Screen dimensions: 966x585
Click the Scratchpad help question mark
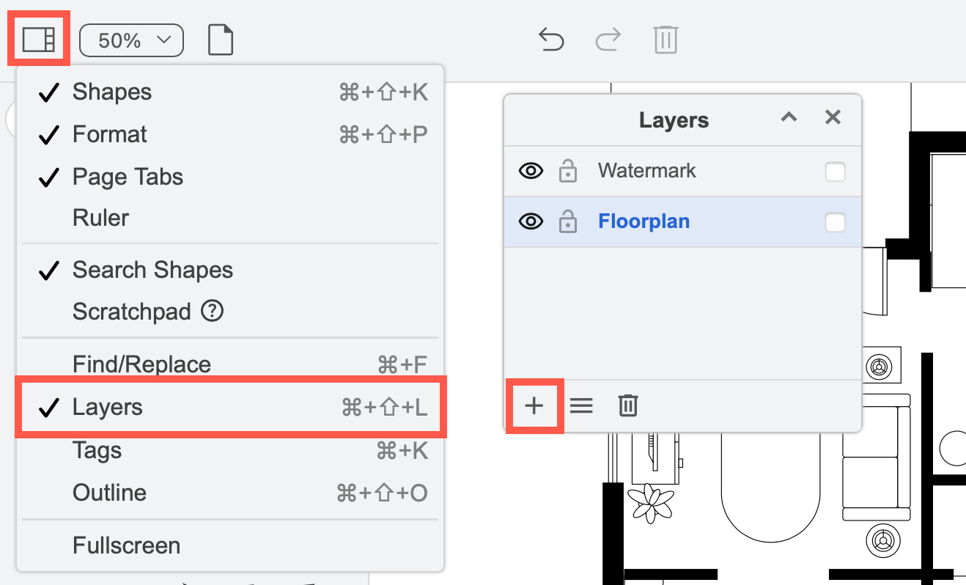(x=211, y=311)
